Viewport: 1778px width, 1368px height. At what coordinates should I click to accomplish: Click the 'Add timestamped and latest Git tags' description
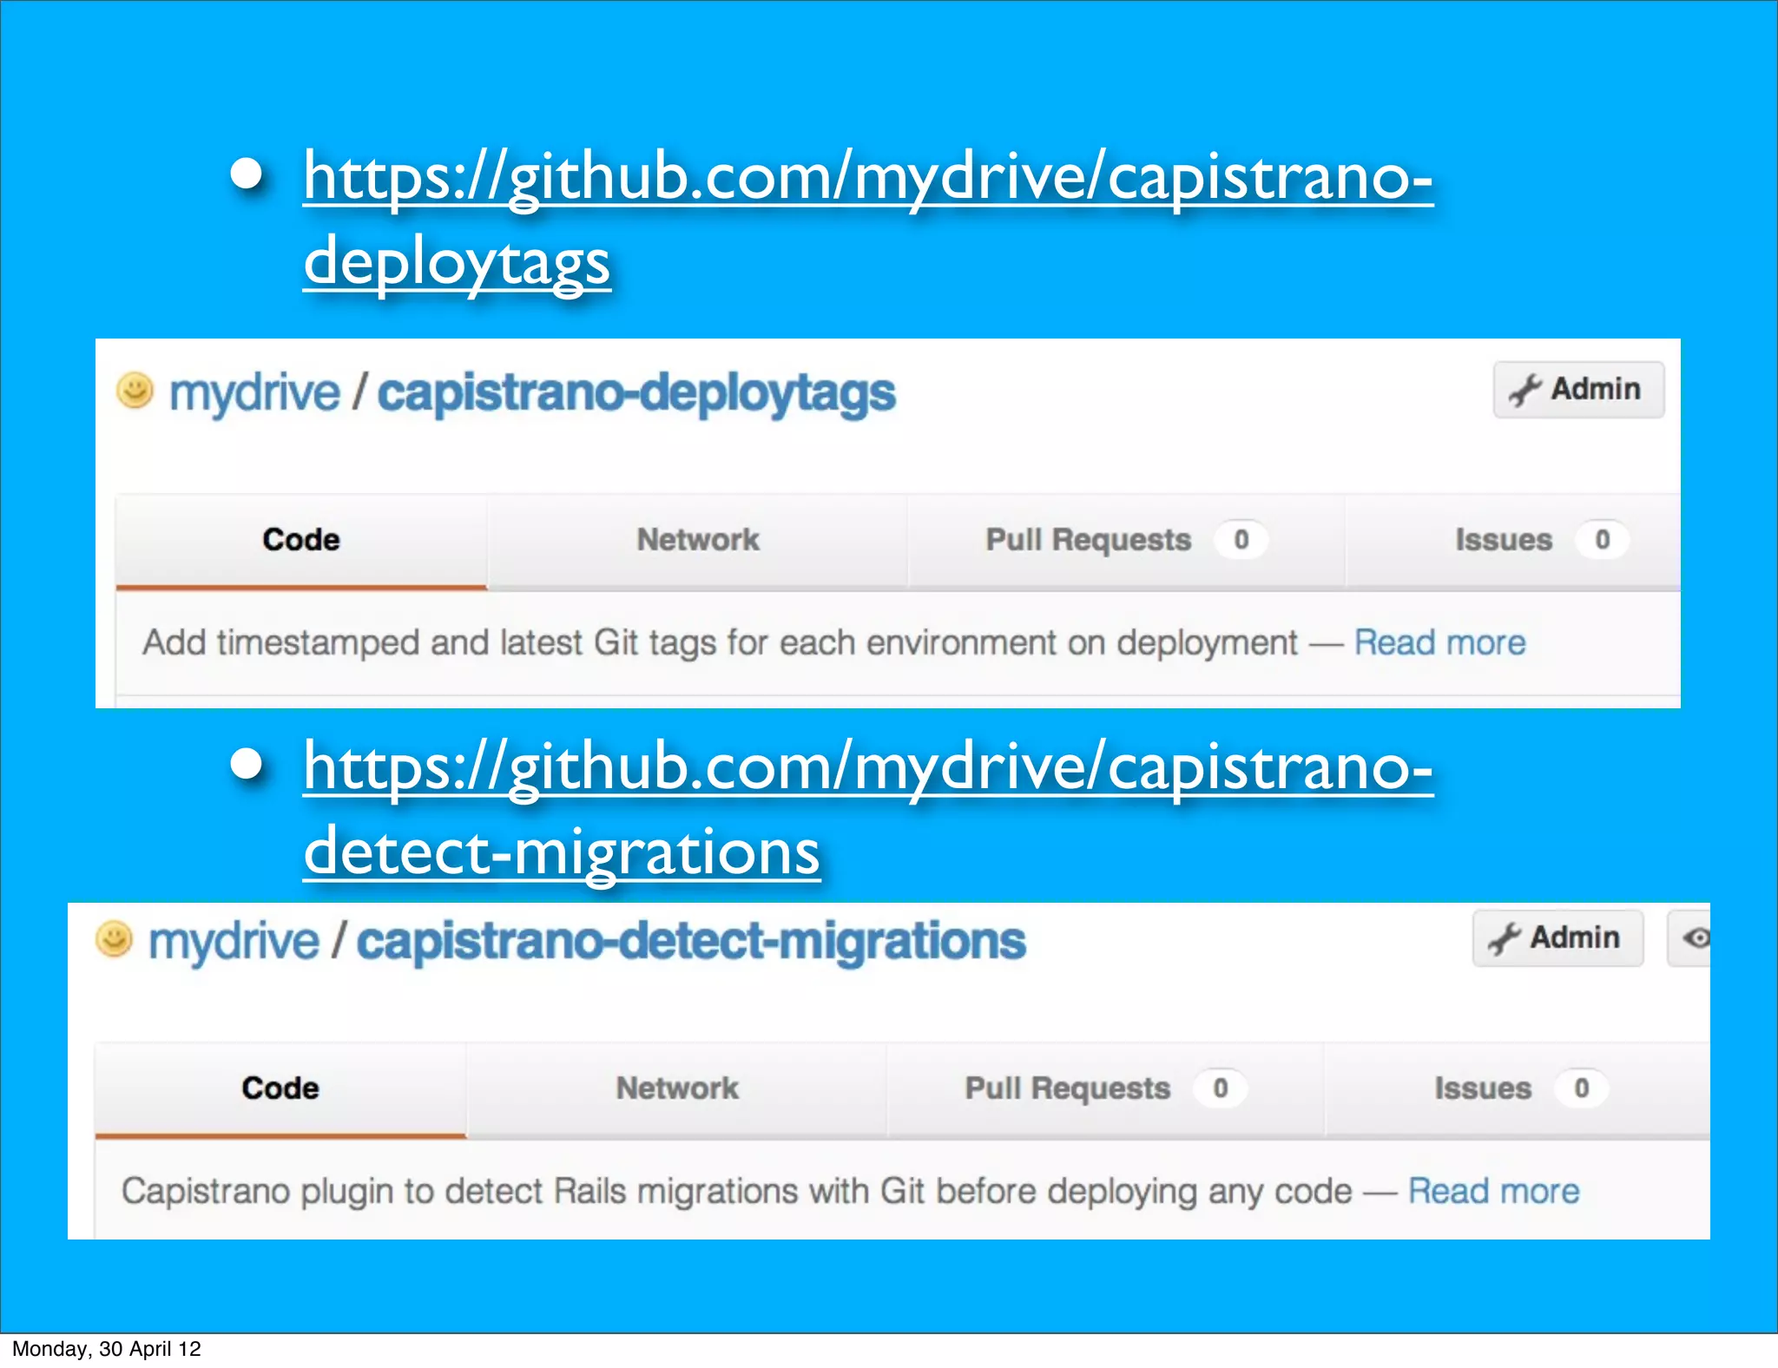pyautogui.click(x=721, y=643)
